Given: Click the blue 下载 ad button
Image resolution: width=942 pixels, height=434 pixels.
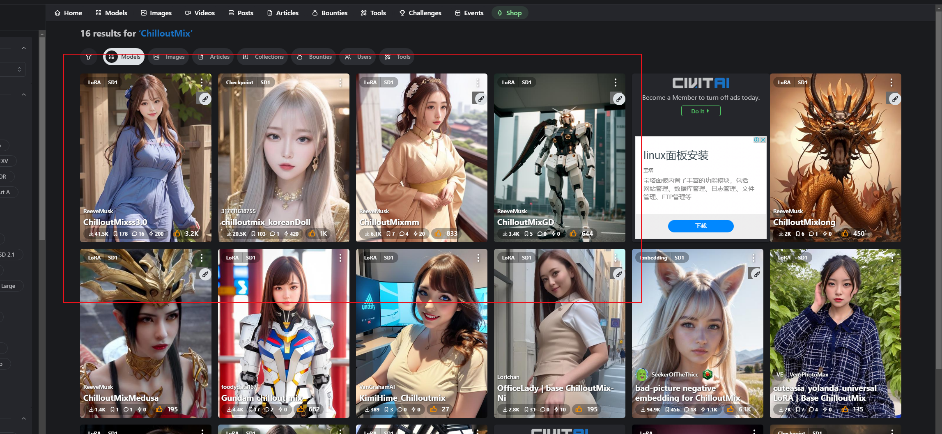Looking at the screenshot, I should (701, 226).
